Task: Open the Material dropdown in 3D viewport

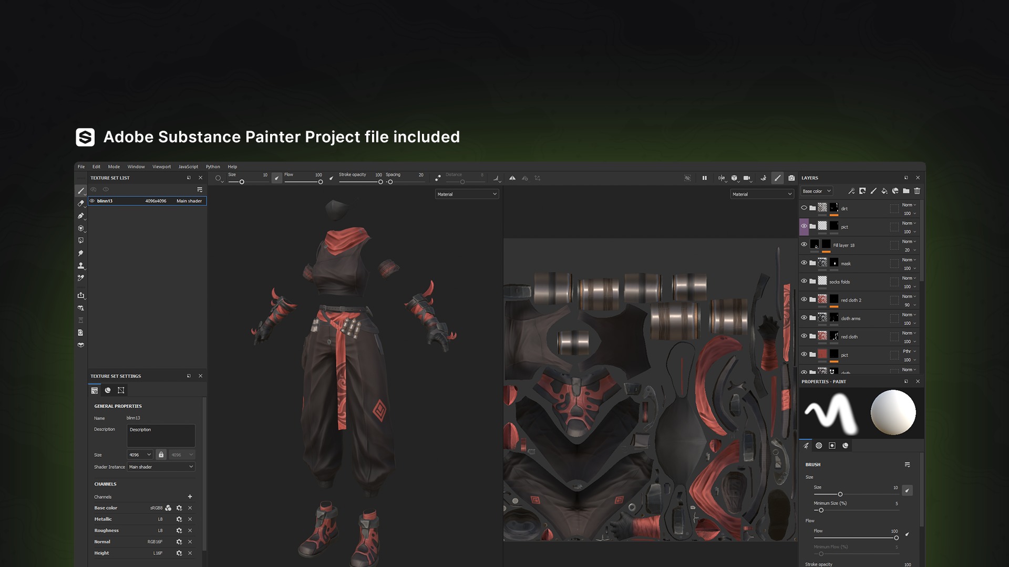Action: [467, 194]
